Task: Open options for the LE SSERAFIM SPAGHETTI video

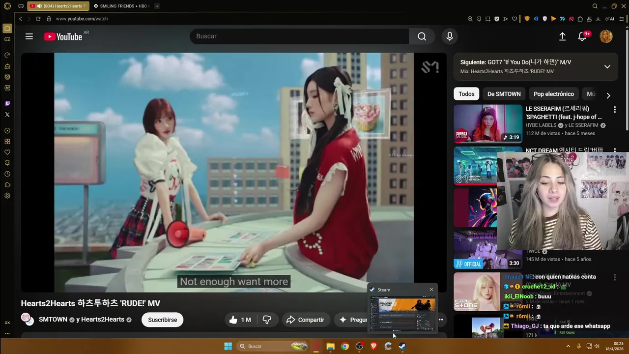Action: 614,110
